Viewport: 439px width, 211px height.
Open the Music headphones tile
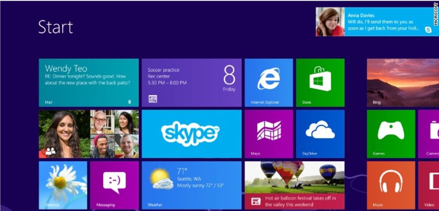pyautogui.click(x=391, y=185)
